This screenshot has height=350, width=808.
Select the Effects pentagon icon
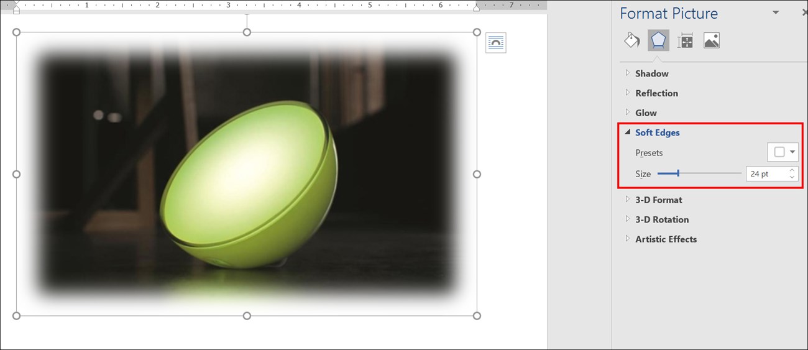(658, 41)
